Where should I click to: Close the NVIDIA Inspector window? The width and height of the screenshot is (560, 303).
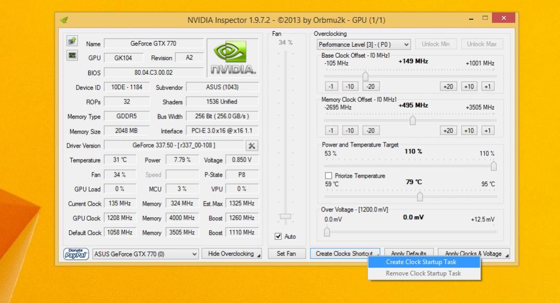coord(503,18)
